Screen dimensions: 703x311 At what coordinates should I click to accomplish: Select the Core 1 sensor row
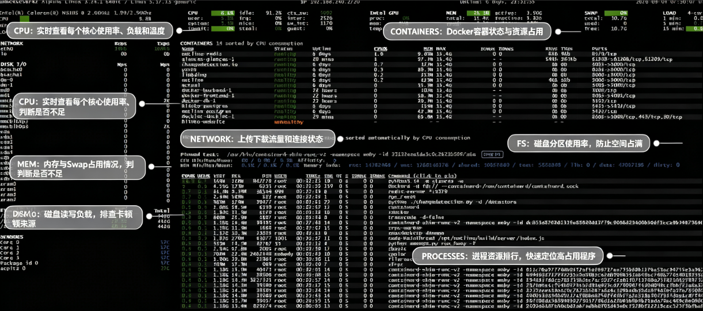[85, 247]
